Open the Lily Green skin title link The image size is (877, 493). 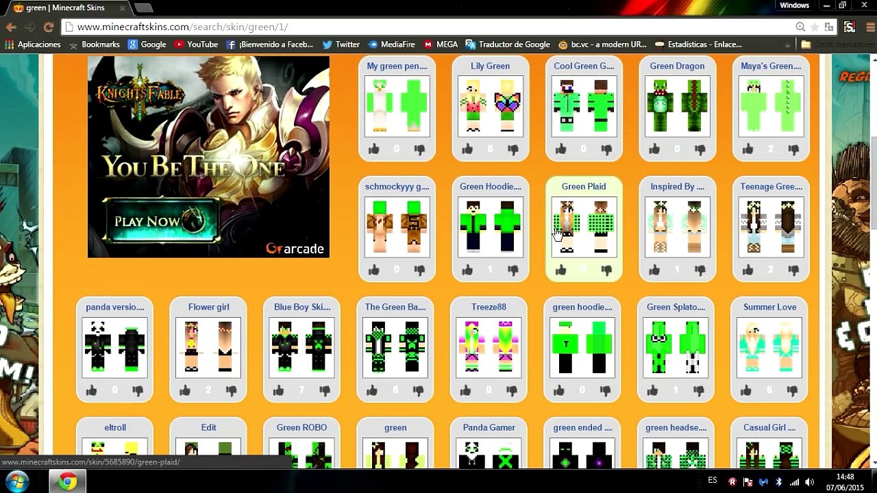click(491, 66)
